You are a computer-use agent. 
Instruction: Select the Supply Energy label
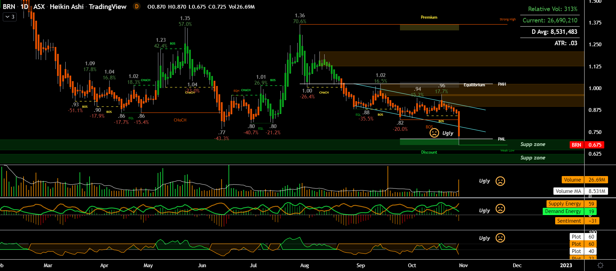(x=564, y=204)
